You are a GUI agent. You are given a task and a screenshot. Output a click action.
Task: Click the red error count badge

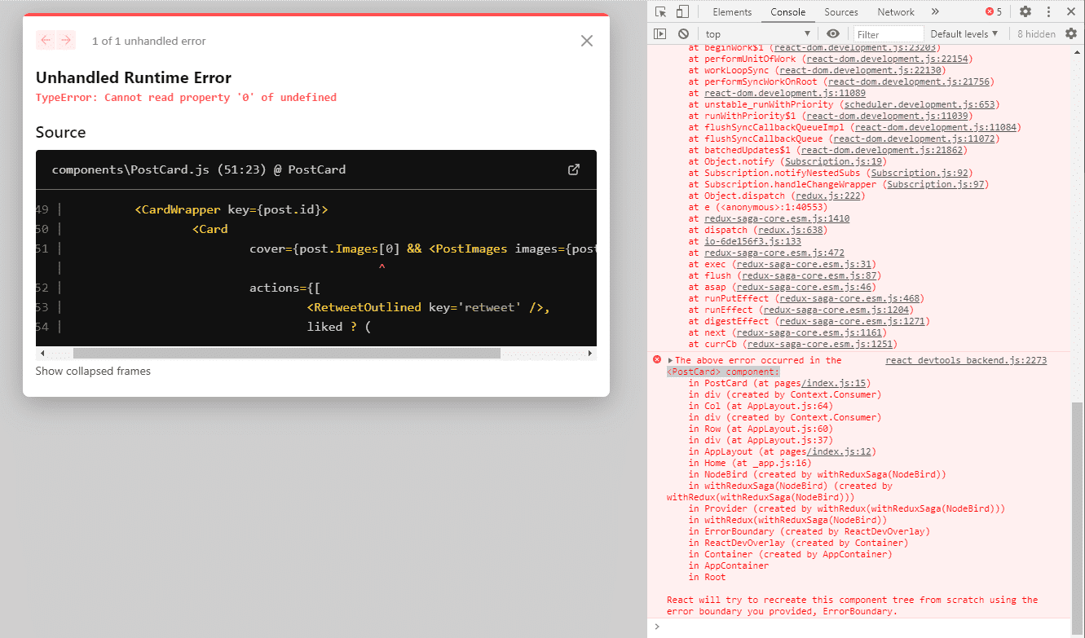point(994,12)
